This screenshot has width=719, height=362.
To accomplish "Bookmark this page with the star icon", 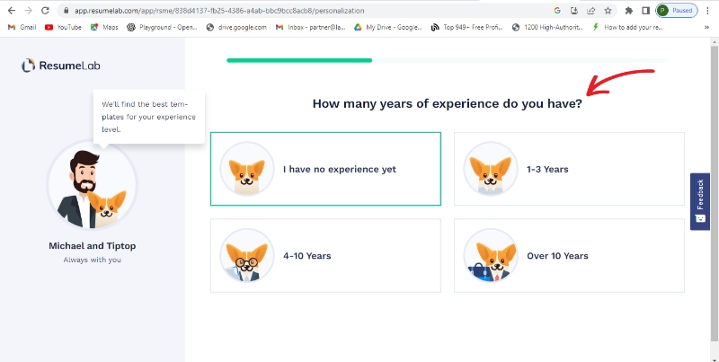I will [608, 11].
